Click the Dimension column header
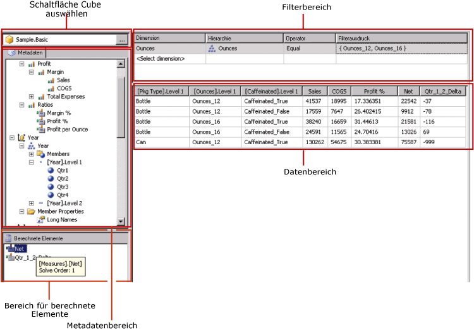Screen dimensions: 474x330 point(169,38)
